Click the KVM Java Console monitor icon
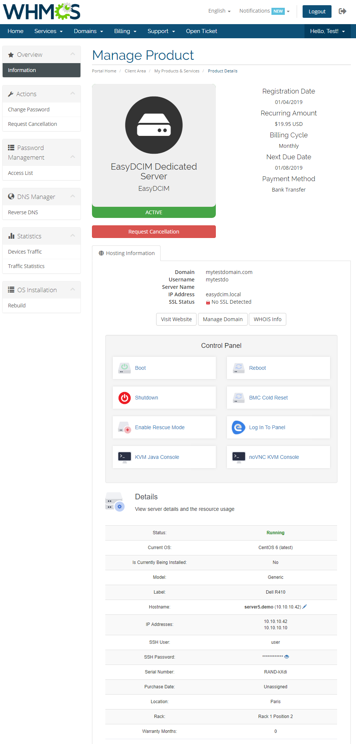 coord(125,457)
